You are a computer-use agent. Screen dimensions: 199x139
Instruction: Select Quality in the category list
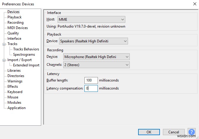coord(13,33)
